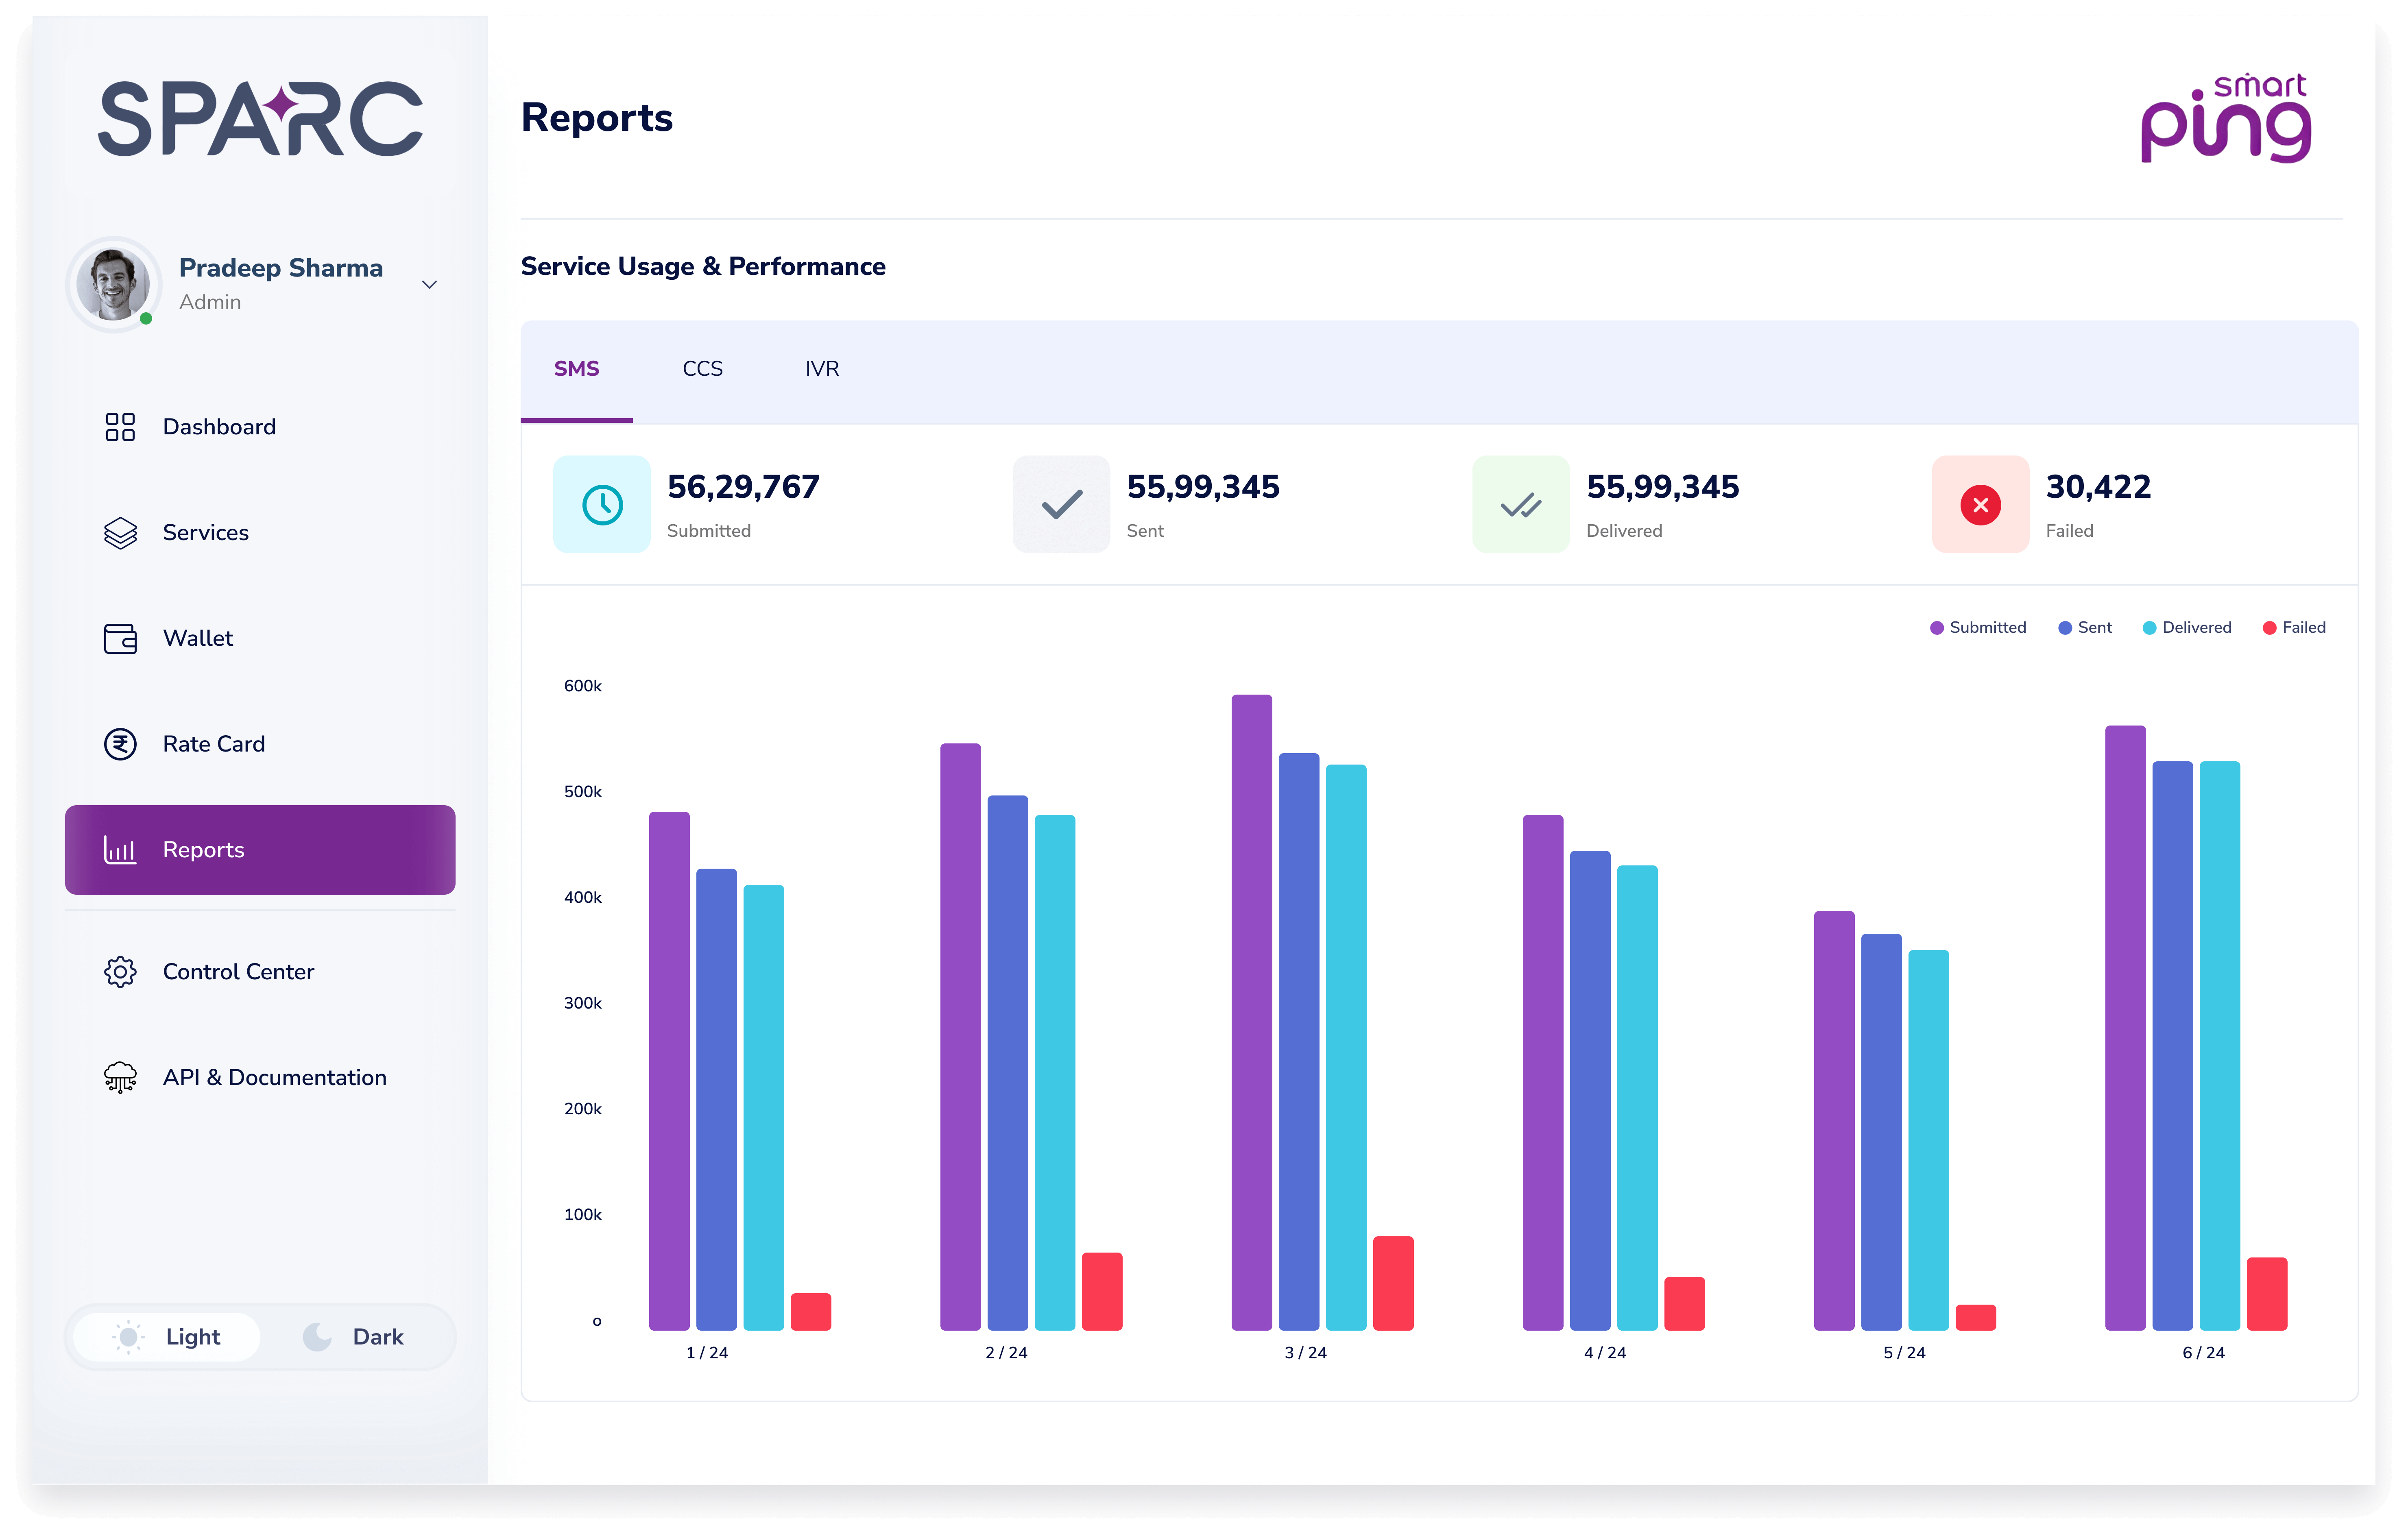
Task: Click the Control Center gear icon
Action: (120, 972)
